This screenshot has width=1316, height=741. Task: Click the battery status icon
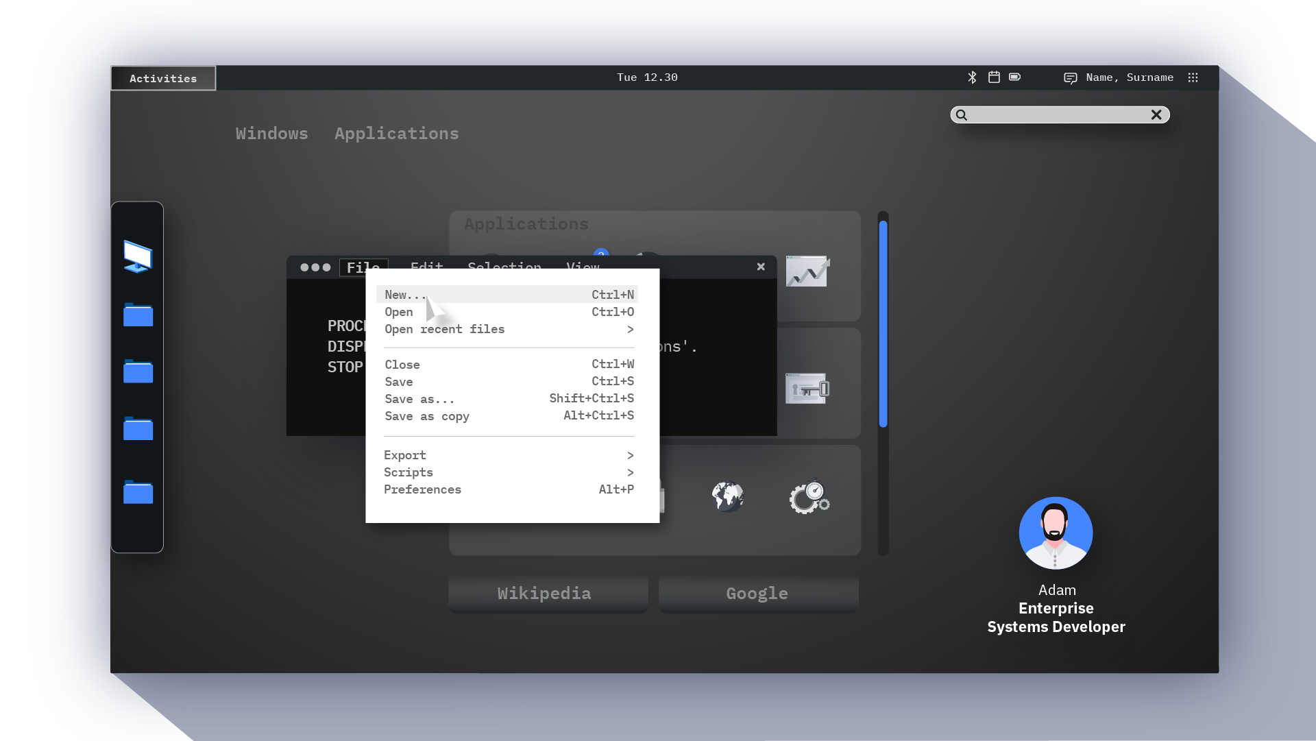tap(1015, 77)
